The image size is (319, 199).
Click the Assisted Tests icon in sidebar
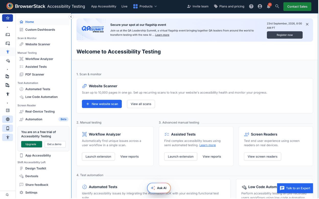click(x=21, y=67)
